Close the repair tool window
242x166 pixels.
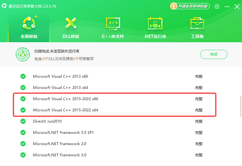coord(237,6)
